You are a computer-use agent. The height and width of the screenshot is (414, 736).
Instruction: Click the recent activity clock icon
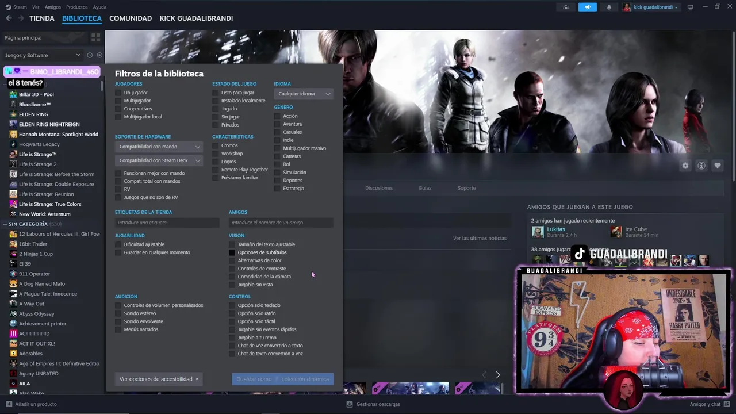pos(90,55)
